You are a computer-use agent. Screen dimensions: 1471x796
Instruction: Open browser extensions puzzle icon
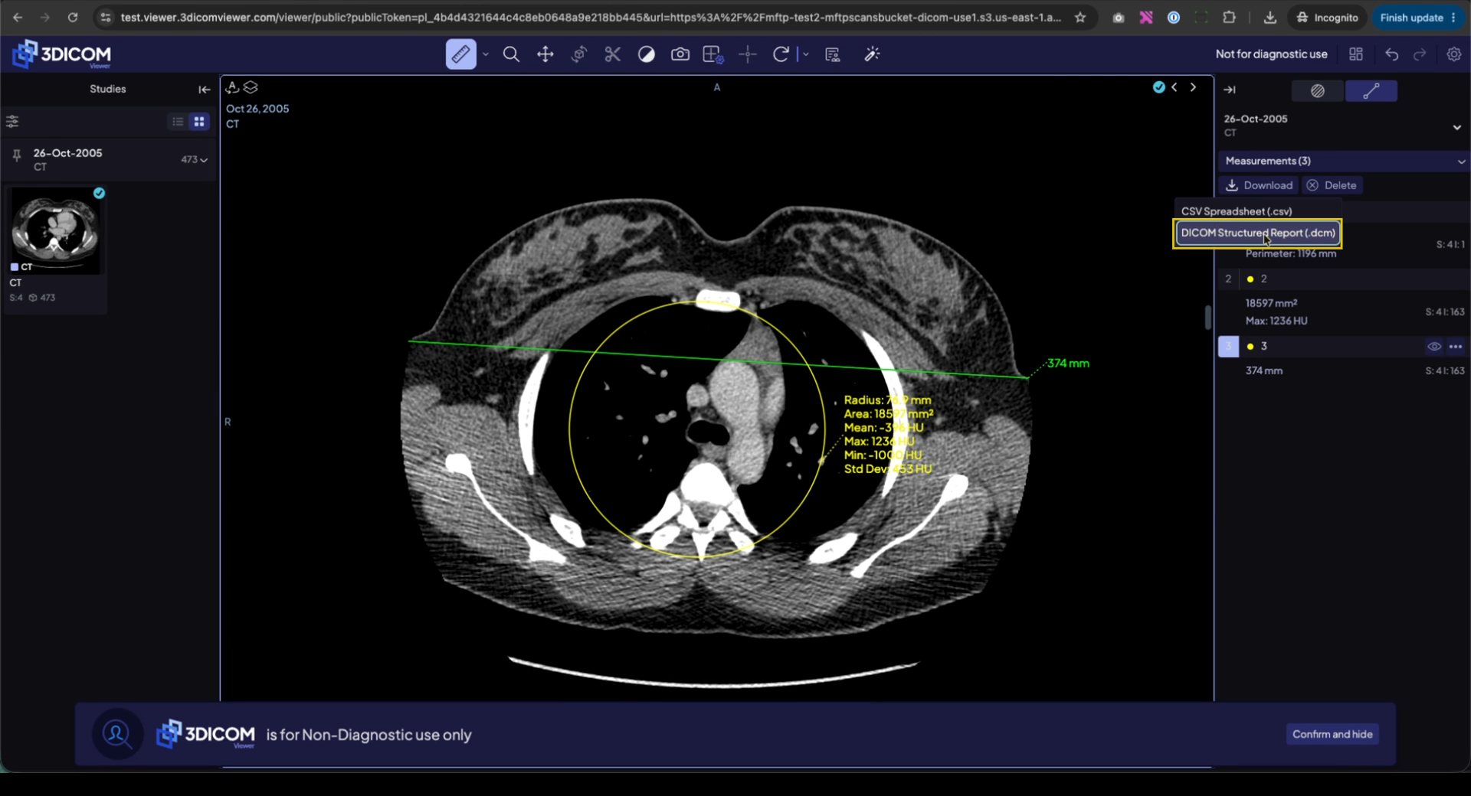(x=1229, y=18)
